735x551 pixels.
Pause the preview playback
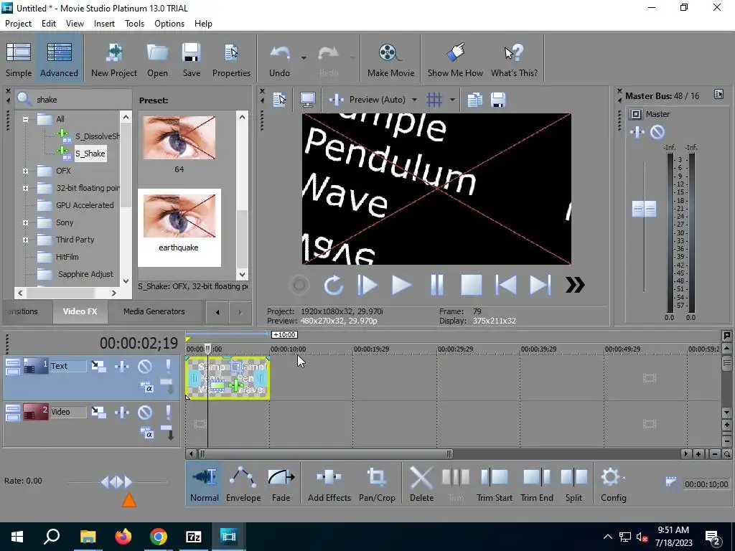coord(436,285)
